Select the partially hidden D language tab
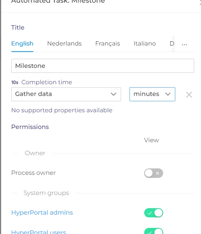201x234 pixels. tap(172, 44)
